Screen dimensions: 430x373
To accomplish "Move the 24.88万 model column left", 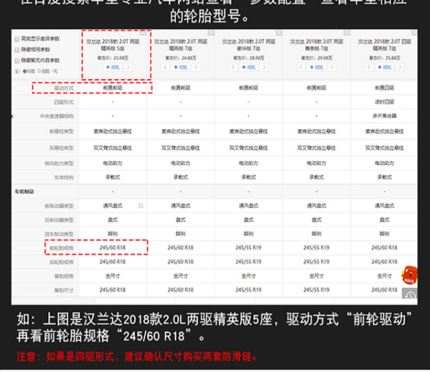I will pyautogui.click(x=165, y=67).
